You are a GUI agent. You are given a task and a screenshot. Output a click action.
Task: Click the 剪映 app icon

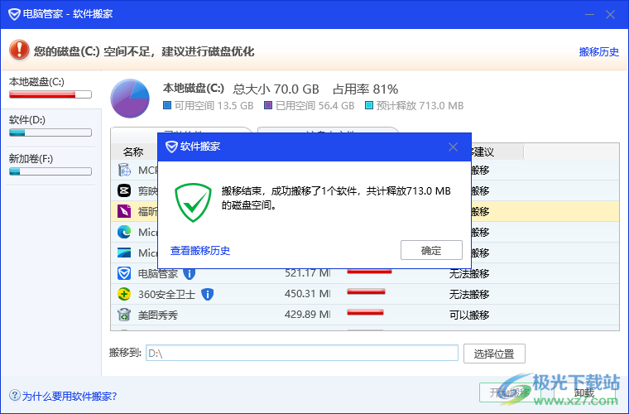(x=124, y=190)
